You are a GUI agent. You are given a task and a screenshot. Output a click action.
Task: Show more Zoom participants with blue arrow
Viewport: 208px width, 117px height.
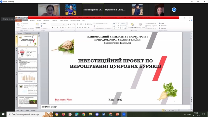pos(174,10)
